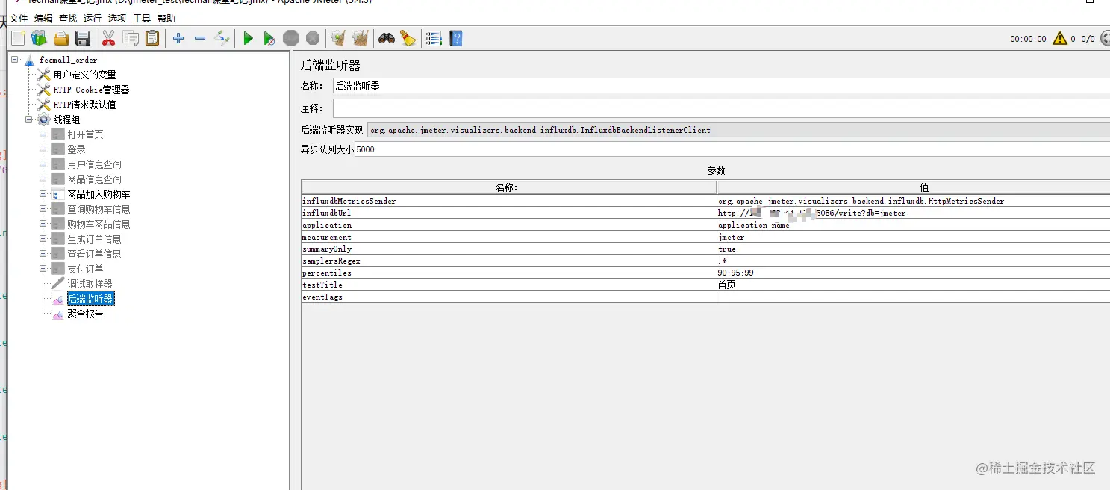Open the Templates icon in toolbar
Viewport: 1110px width, 490px height.
click(x=39, y=38)
